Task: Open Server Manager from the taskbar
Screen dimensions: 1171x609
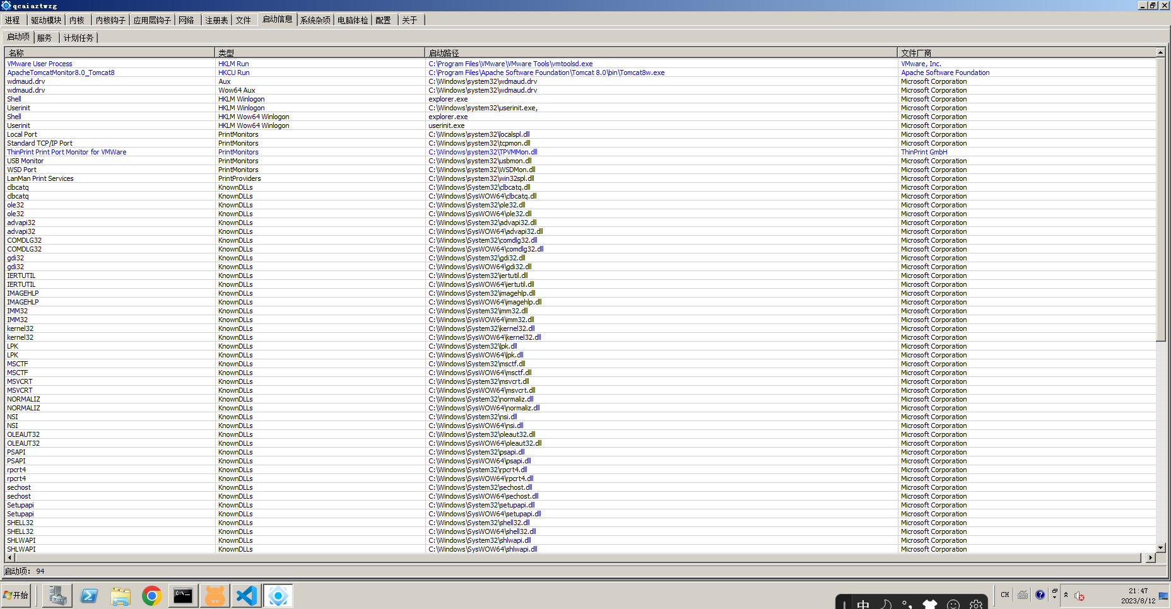Action: 57,595
